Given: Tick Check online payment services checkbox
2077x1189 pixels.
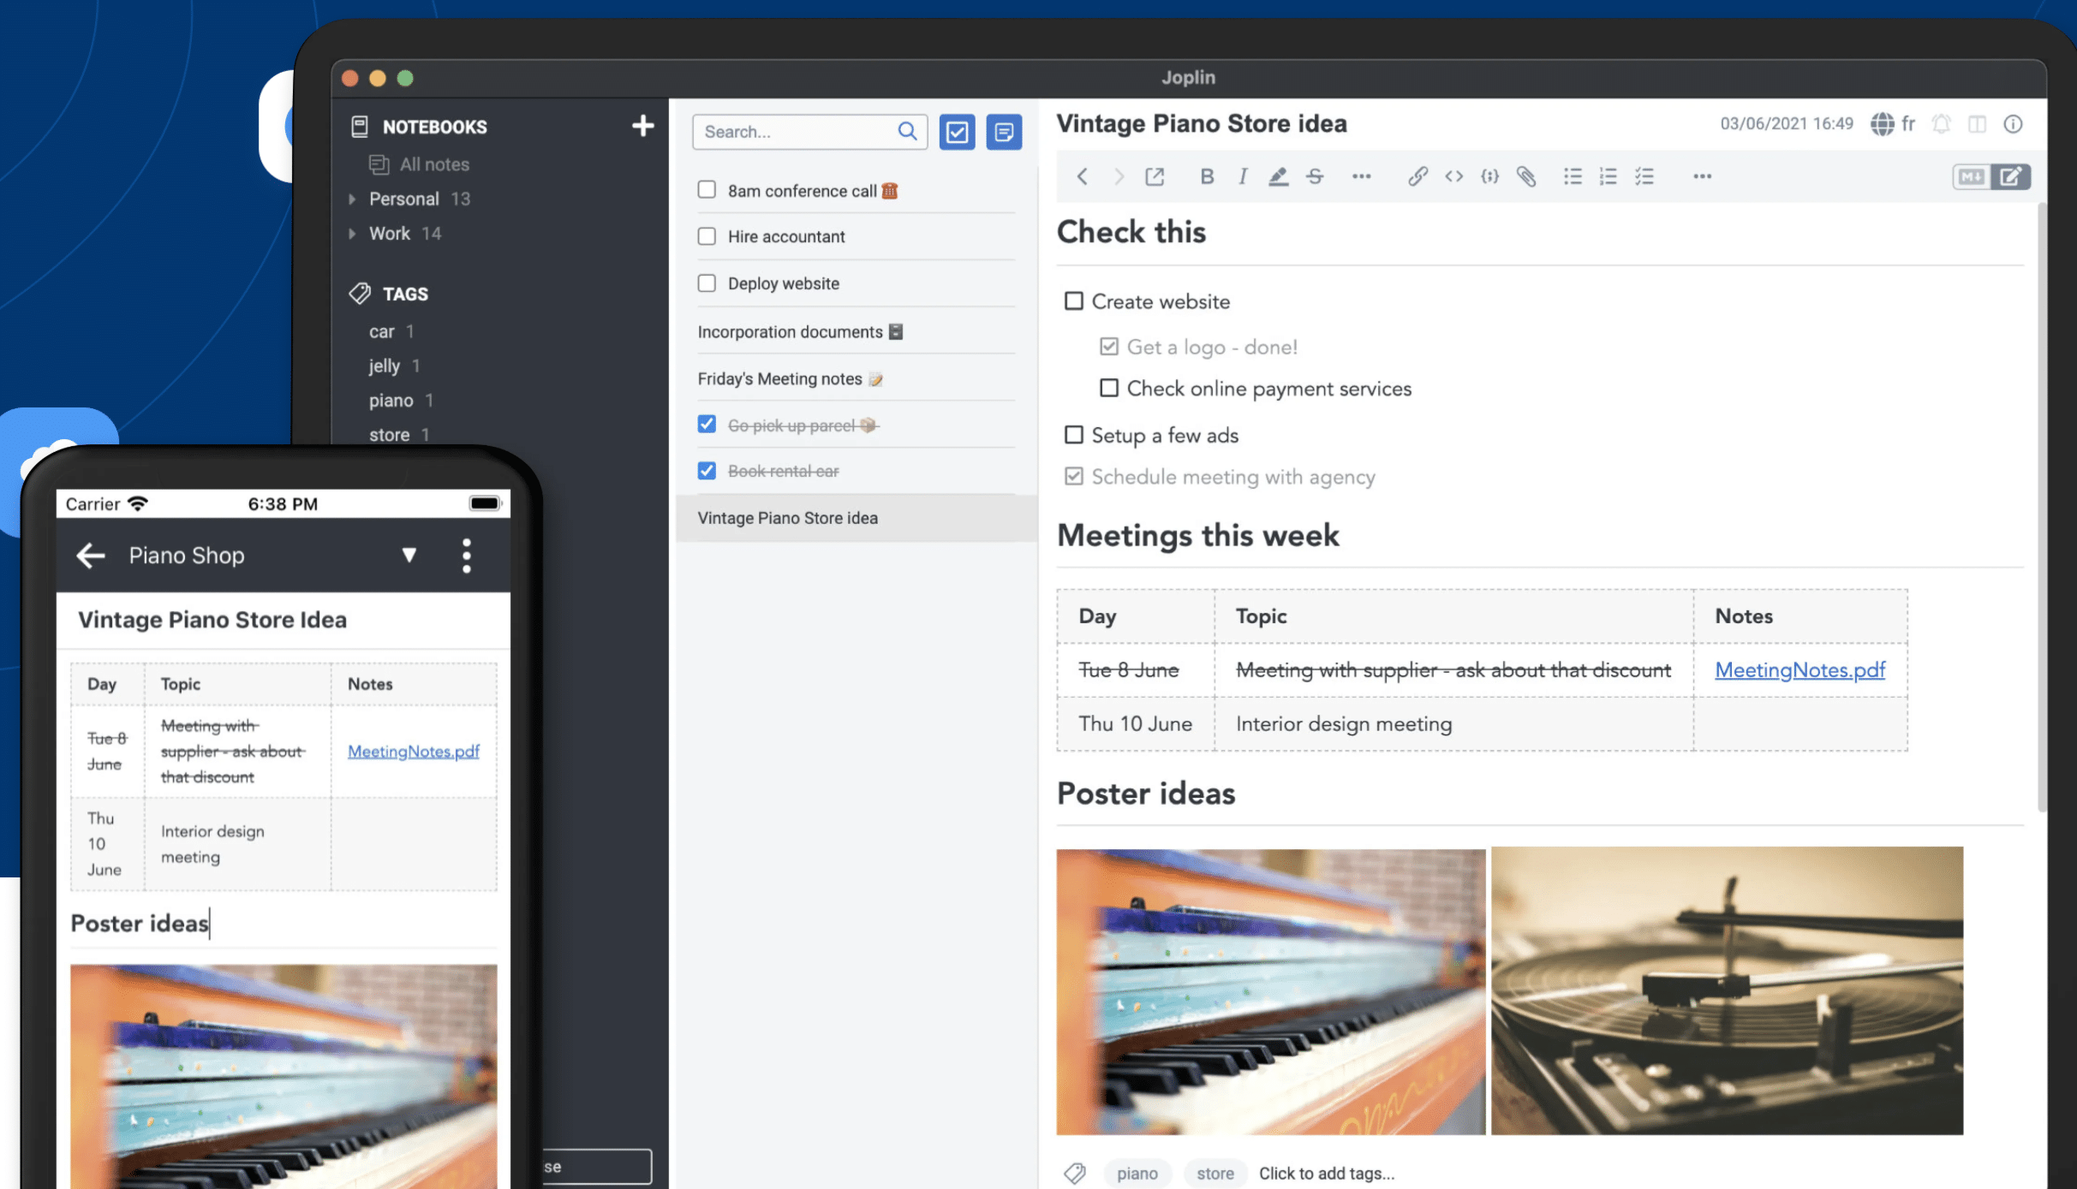Looking at the screenshot, I should tap(1109, 388).
